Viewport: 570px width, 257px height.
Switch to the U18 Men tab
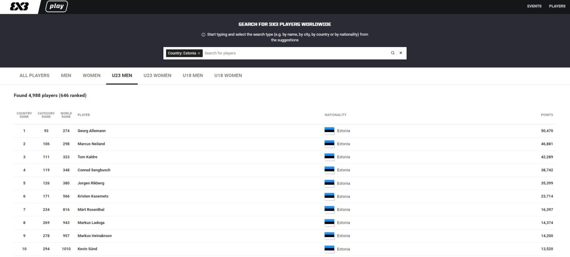point(193,76)
